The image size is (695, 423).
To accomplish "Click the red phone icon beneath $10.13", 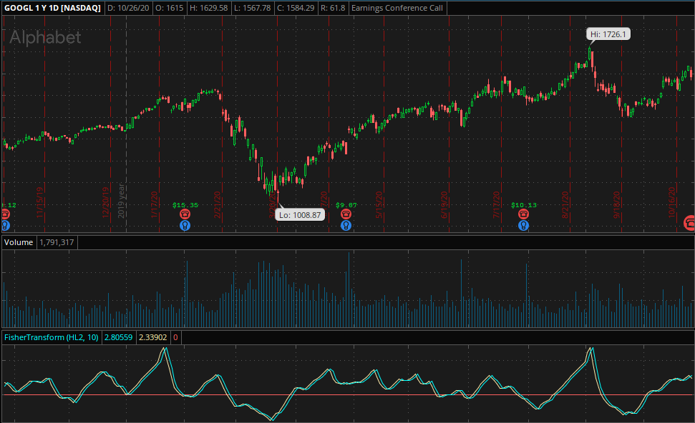I will (x=523, y=214).
